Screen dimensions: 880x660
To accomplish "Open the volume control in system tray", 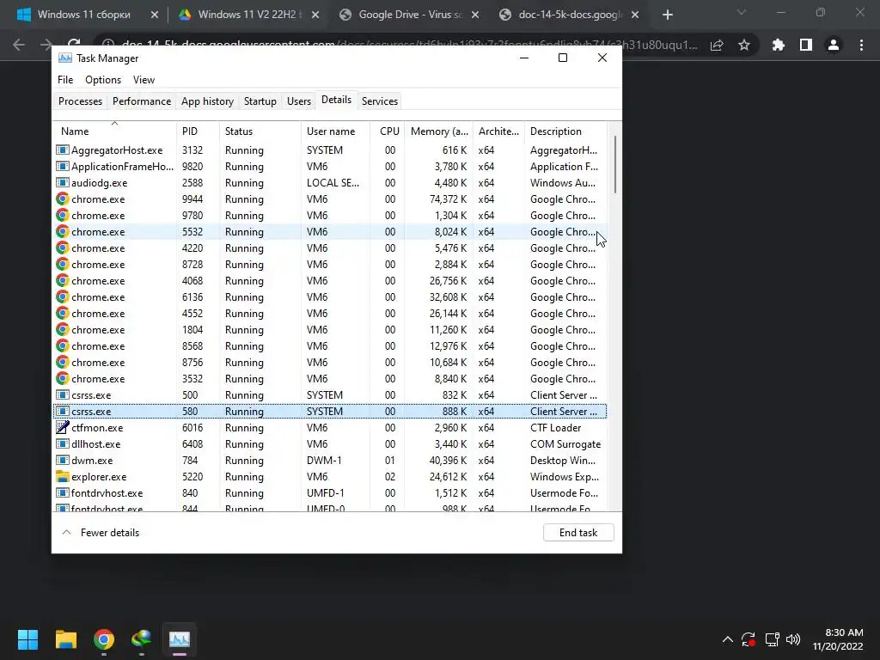I will (x=793, y=639).
